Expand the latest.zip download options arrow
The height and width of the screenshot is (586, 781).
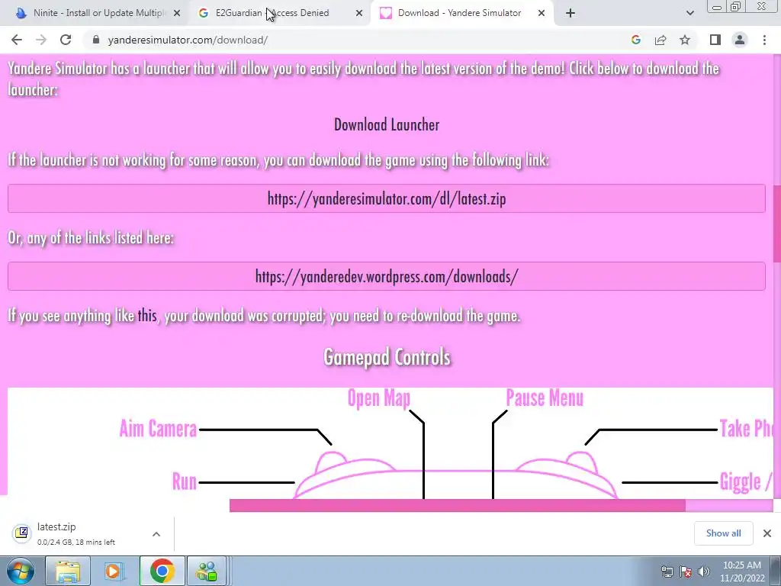click(x=156, y=534)
